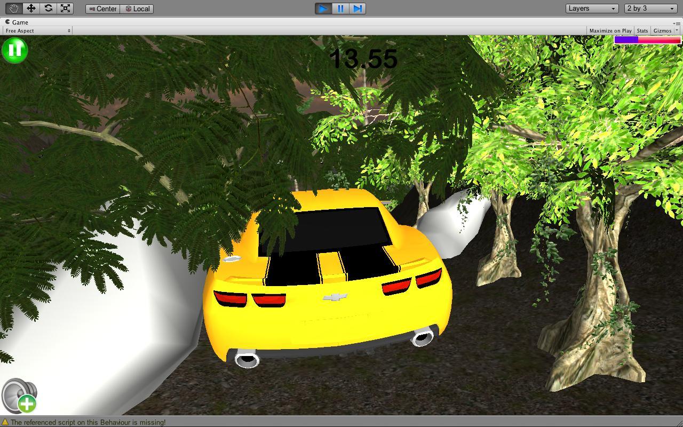Image resolution: width=683 pixels, height=427 pixels.
Task: Click the gradient color bar in the corner
Action: click(x=647, y=39)
